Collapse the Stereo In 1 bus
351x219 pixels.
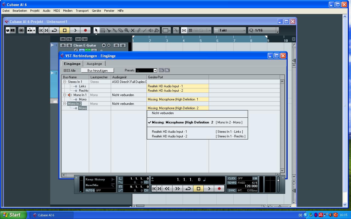click(65, 82)
